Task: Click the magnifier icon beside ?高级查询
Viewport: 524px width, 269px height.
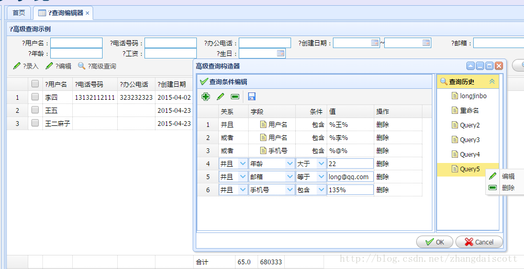Action: click(82, 66)
